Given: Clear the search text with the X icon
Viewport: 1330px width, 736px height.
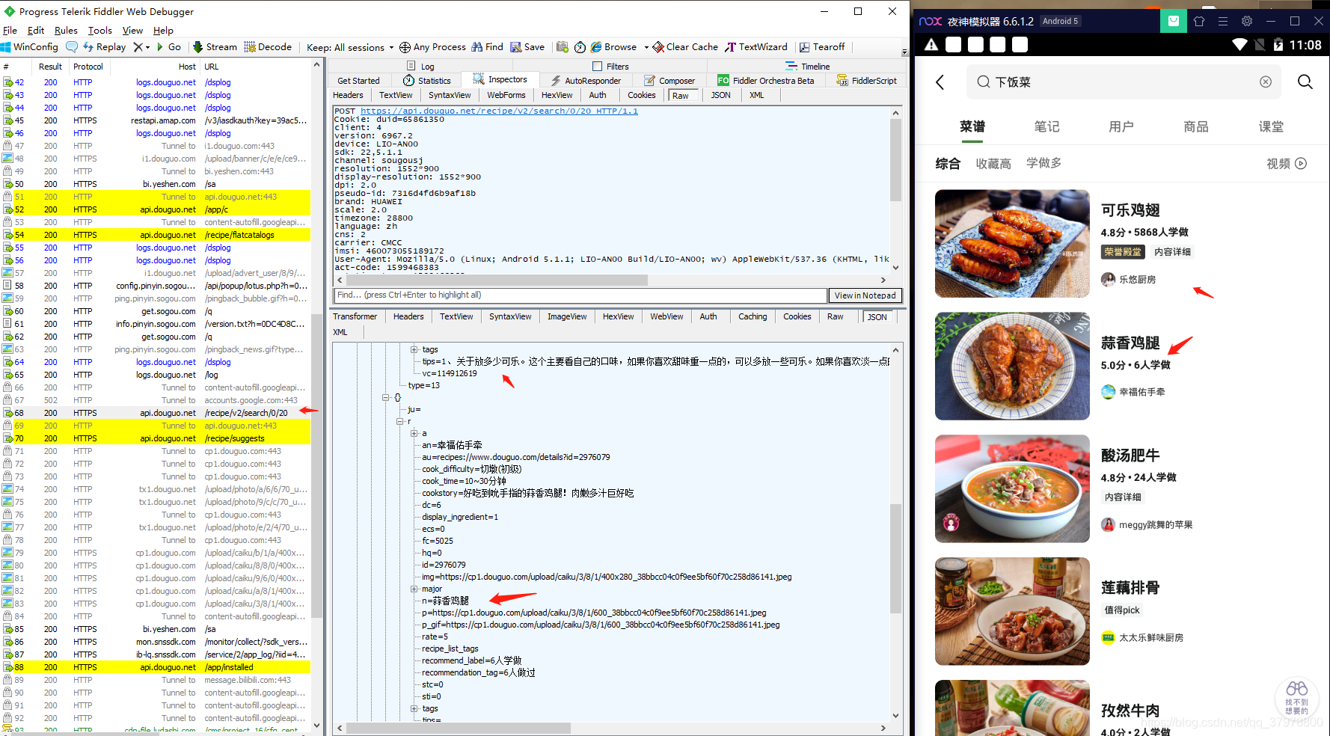Looking at the screenshot, I should (x=1266, y=82).
